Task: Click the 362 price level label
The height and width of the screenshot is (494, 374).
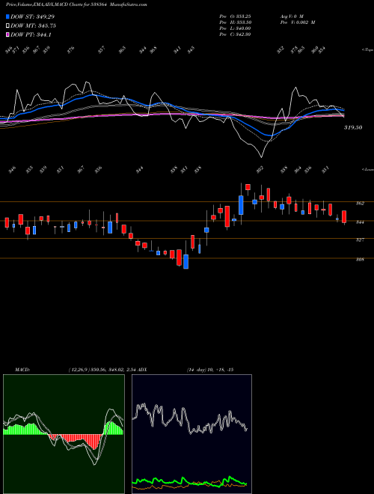Action: (x=360, y=204)
